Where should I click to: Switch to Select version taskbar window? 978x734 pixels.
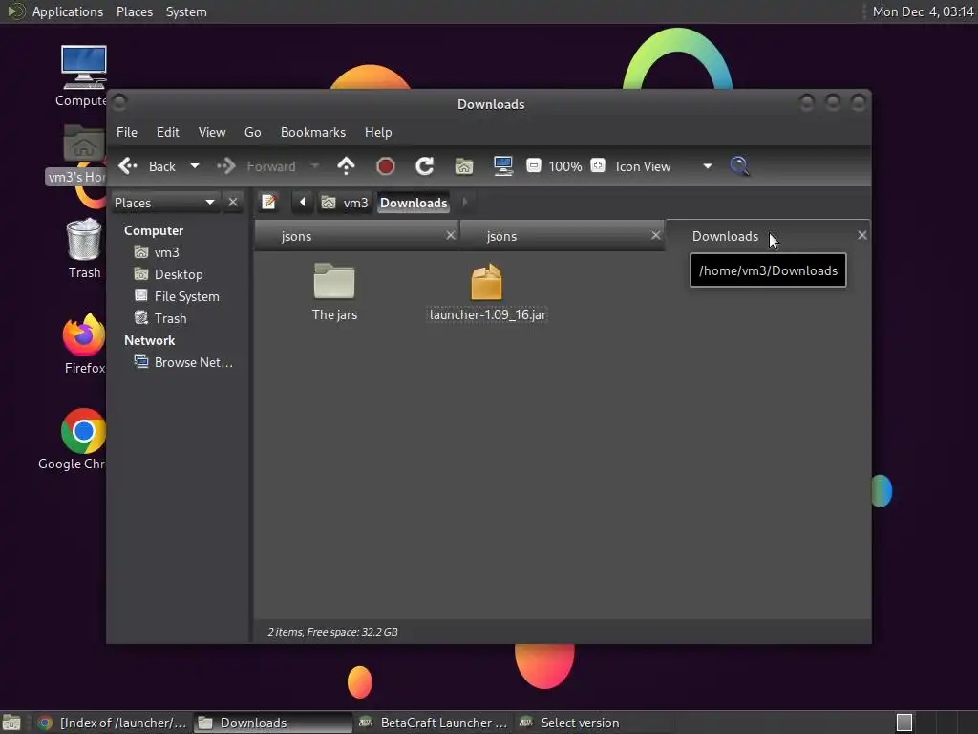(593, 723)
